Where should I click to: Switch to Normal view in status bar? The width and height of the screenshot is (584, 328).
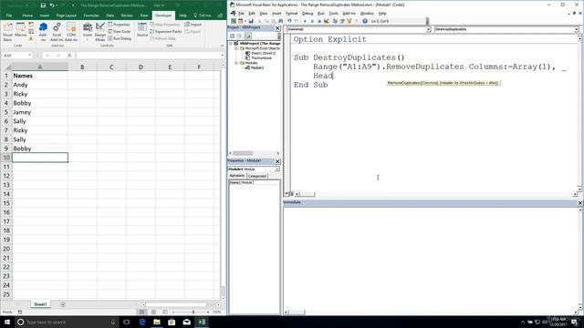142,312
